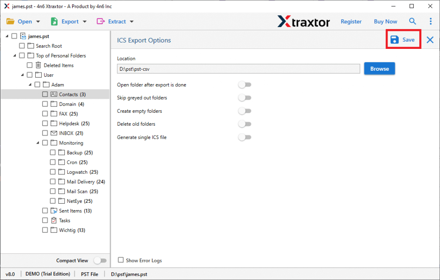Click the Helpdesk folder icon
440x280 pixels.
pyautogui.click(x=54, y=123)
